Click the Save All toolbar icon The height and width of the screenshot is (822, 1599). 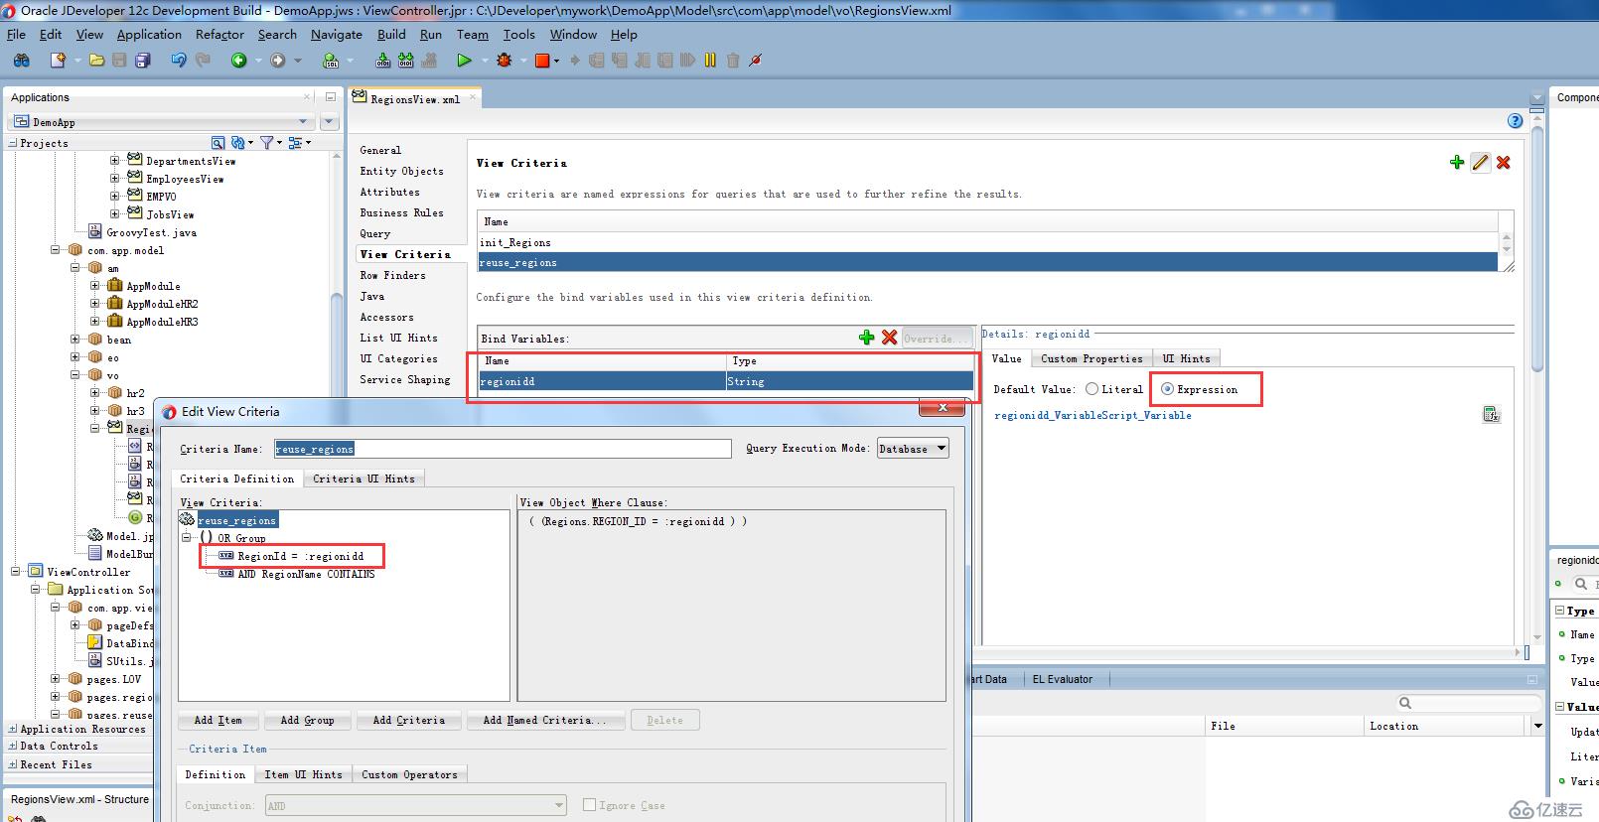[x=142, y=61]
